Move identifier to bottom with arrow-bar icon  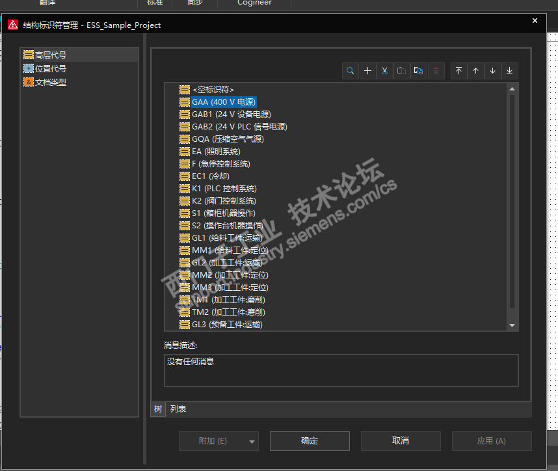pyautogui.click(x=510, y=71)
